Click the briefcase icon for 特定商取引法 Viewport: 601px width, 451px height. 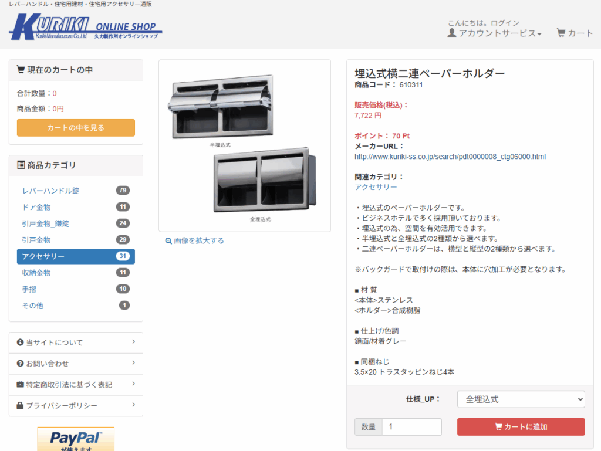click(21, 384)
